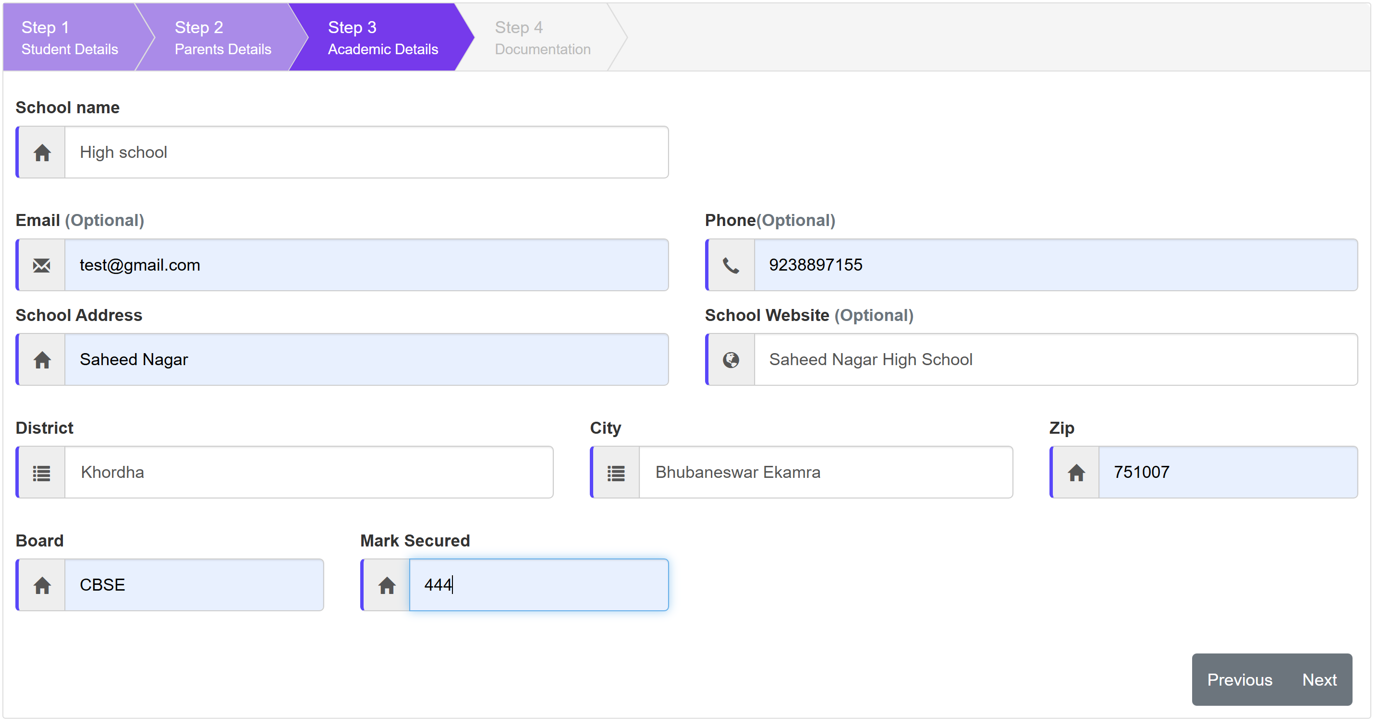The image size is (1378, 724).
Task: Click the Email field with test@gmail.com
Action: pos(366,265)
